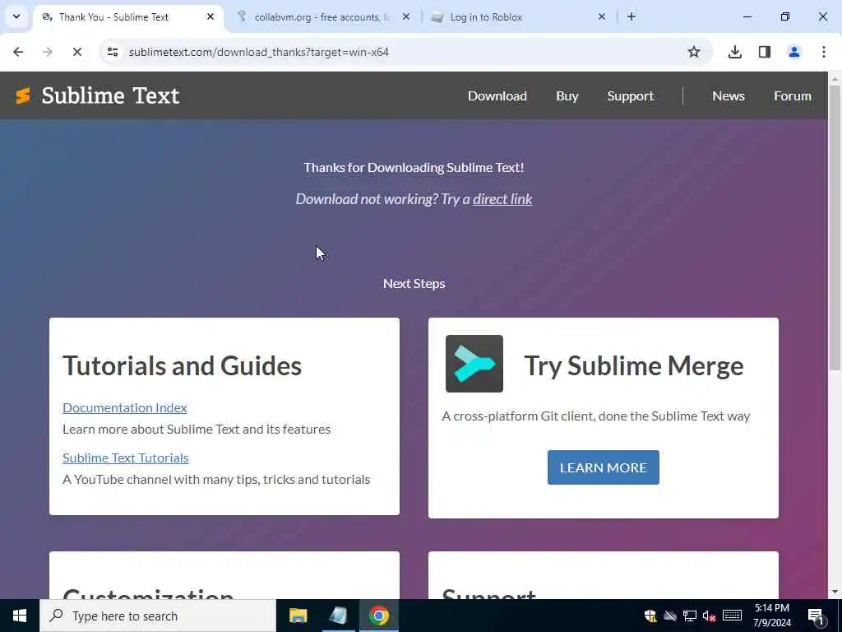
Task: Bookmark this page with the star icon
Action: coord(694,52)
